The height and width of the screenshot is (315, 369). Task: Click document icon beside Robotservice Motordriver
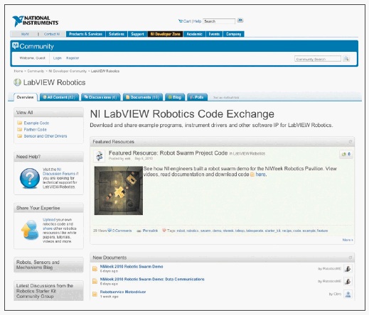[x=95, y=294]
